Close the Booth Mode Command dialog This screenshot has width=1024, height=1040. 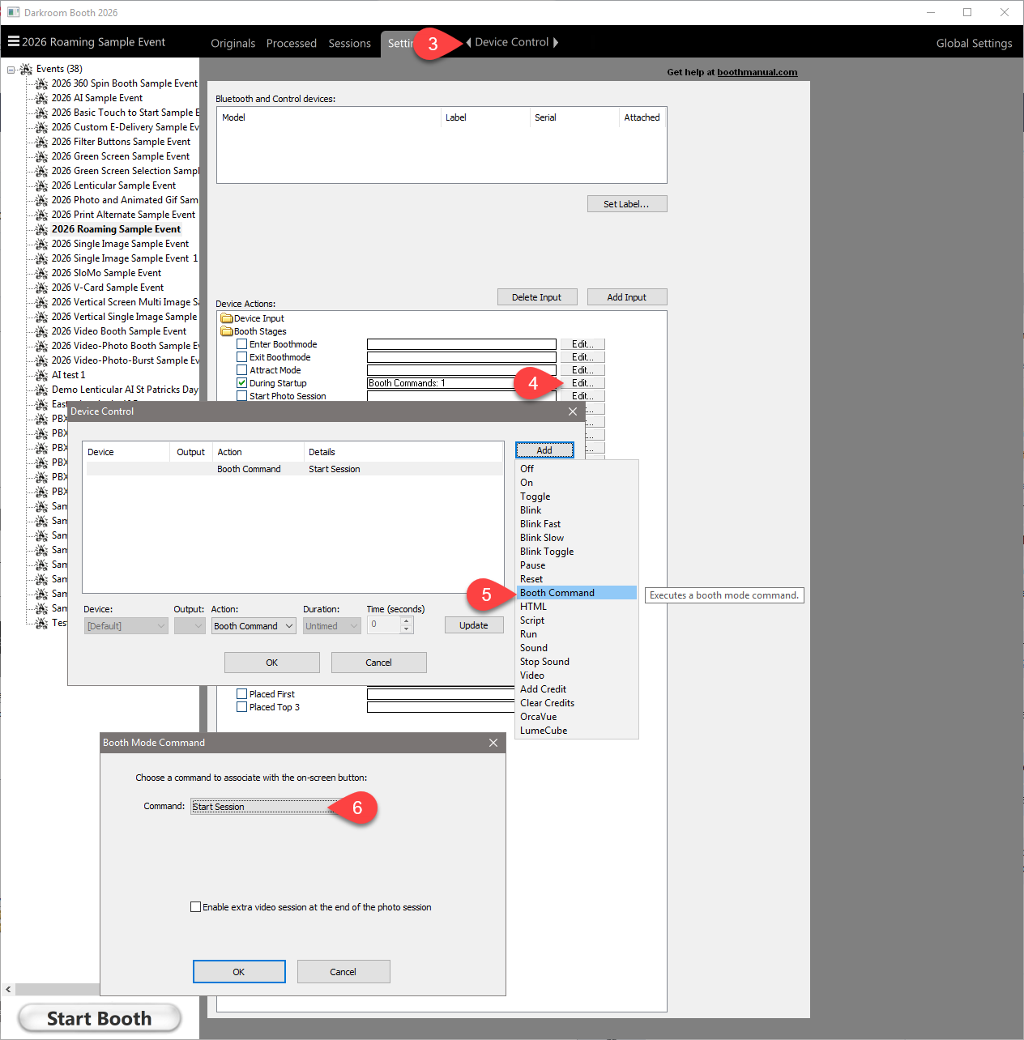pyautogui.click(x=493, y=743)
